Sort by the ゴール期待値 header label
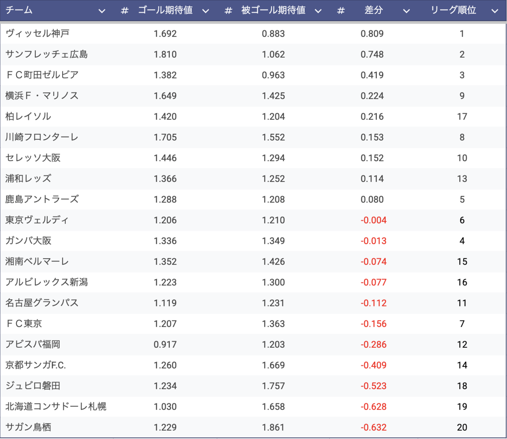The width and height of the screenshot is (507, 439). coord(165,10)
